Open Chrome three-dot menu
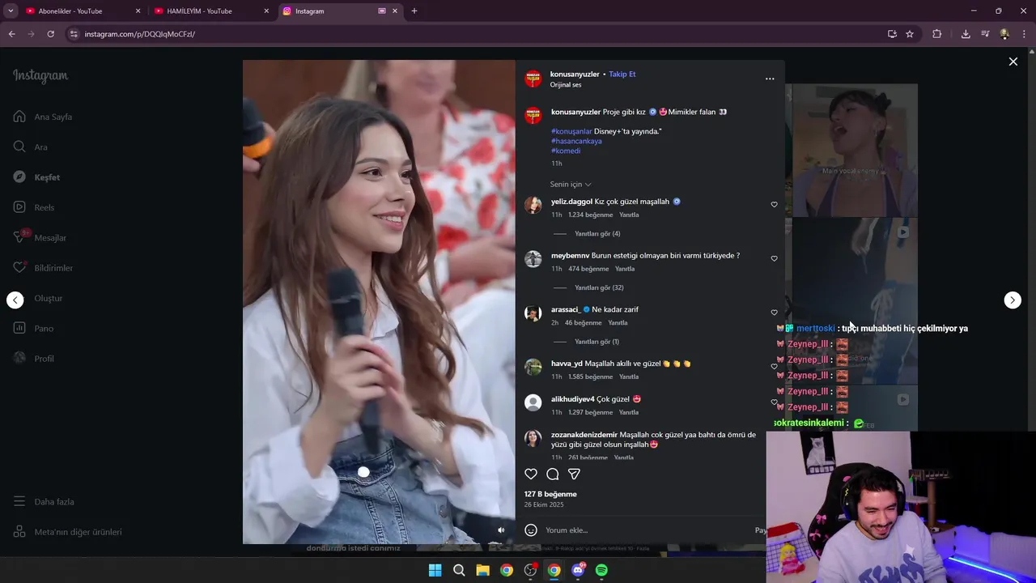The height and width of the screenshot is (583, 1036). tap(1025, 34)
